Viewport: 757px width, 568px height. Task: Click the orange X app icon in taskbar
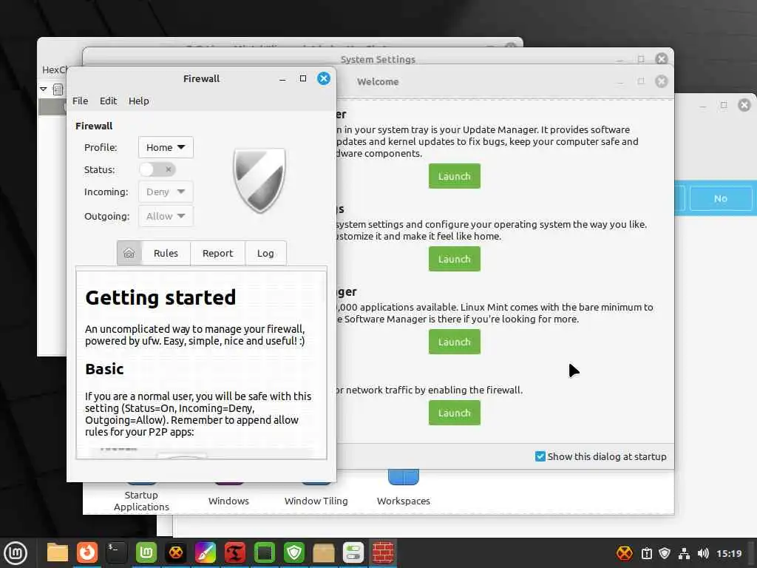coord(176,553)
